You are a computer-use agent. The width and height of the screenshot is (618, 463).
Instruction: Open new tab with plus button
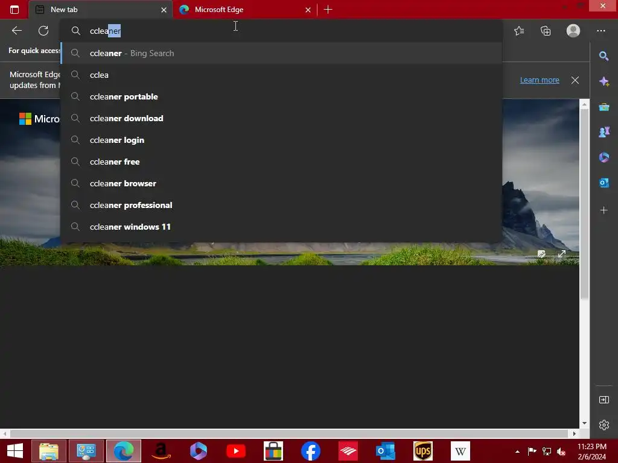[x=328, y=10]
